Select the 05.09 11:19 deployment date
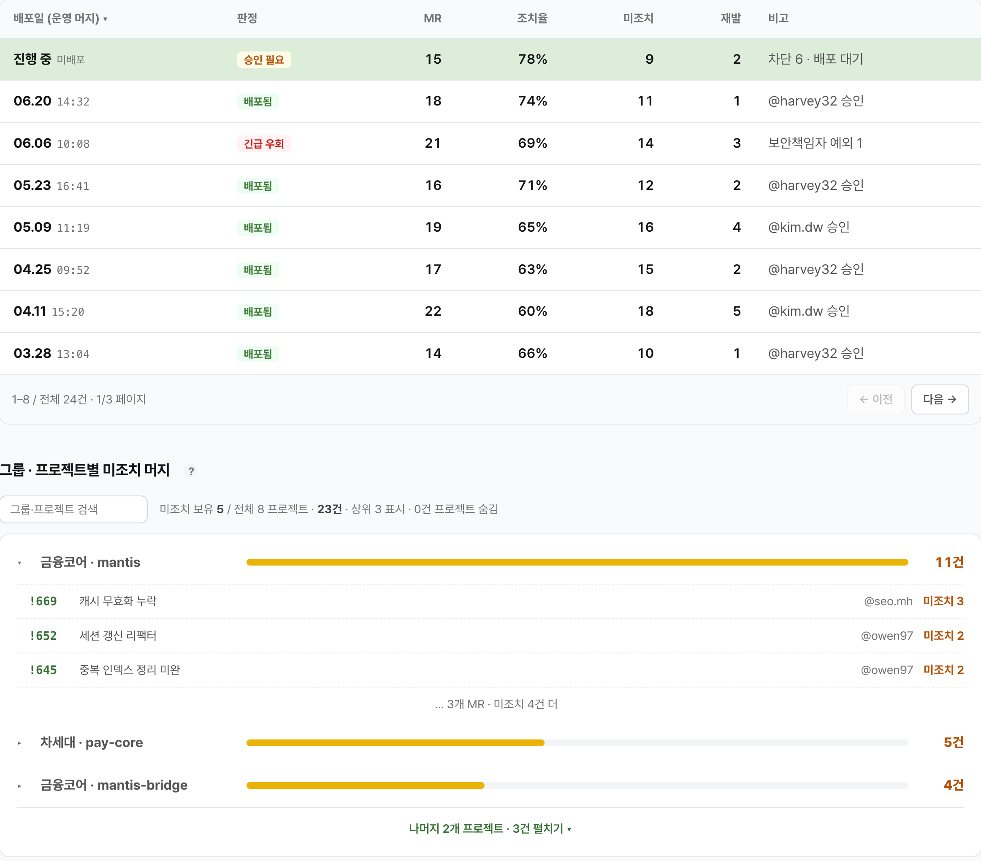Viewport: 981px width, 861px height. (x=51, y=227)
